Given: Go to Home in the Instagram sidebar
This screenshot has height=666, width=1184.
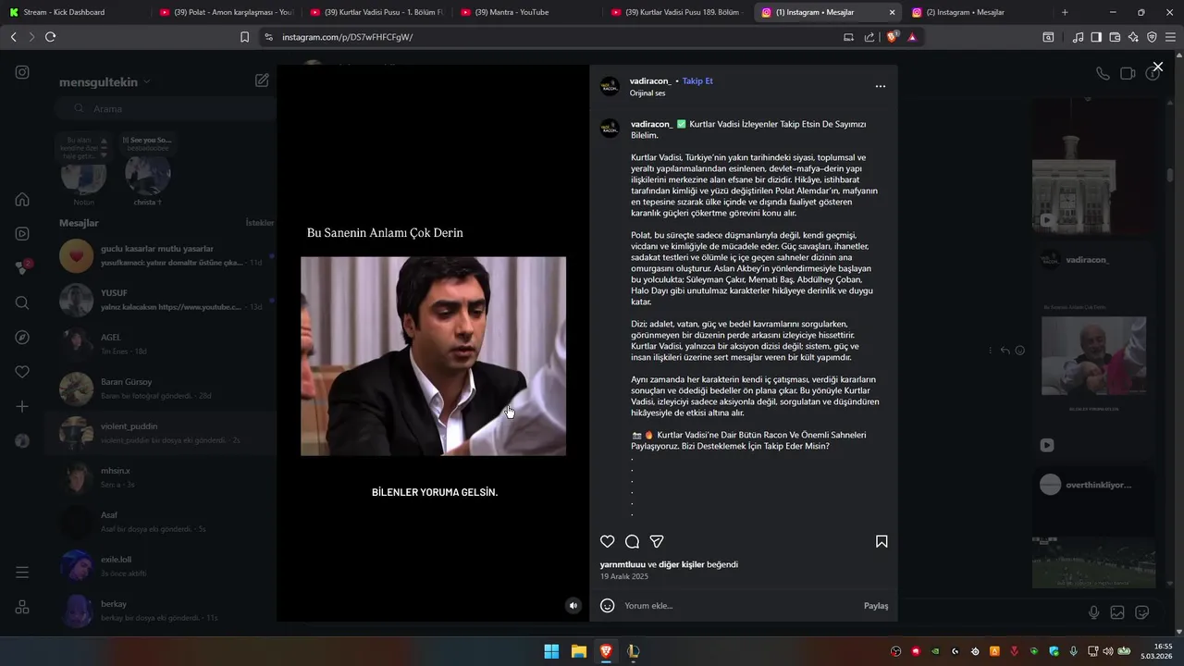Looking at the screenshot, I should click(22, 199).
